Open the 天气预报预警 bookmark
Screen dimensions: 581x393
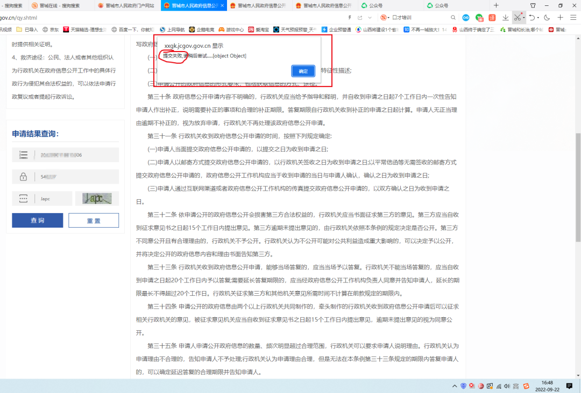[295, 30]
